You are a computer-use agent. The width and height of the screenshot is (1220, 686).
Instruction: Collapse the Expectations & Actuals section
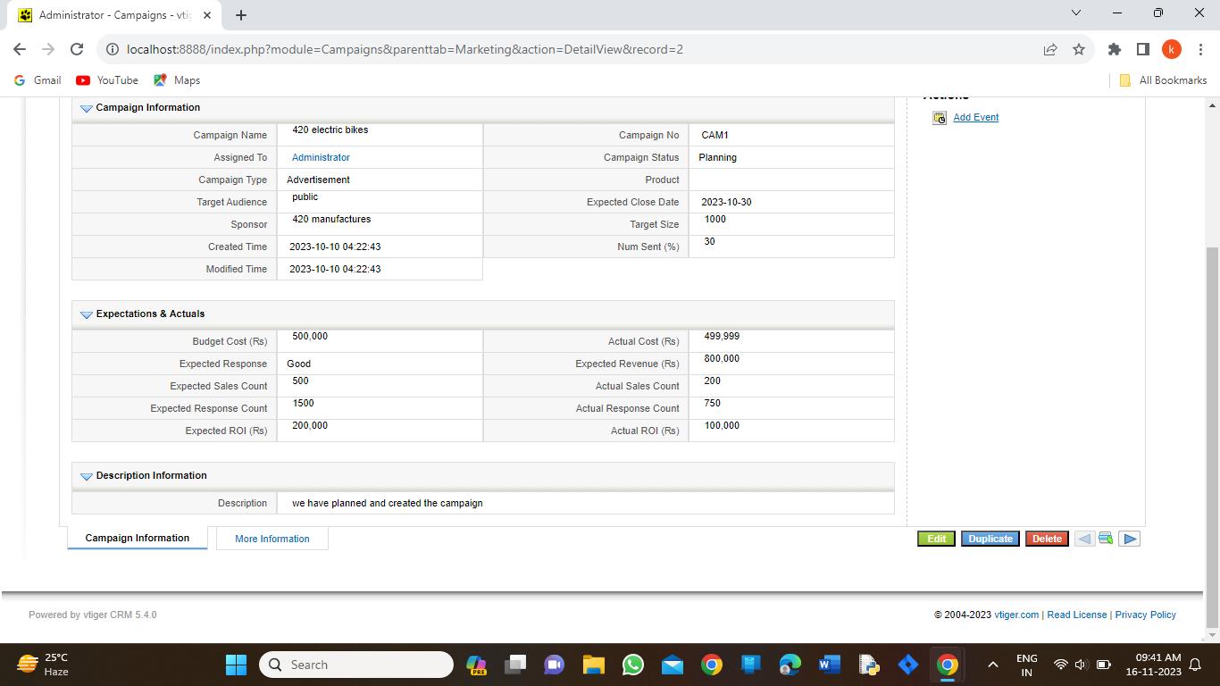click(x=87, y=314)
